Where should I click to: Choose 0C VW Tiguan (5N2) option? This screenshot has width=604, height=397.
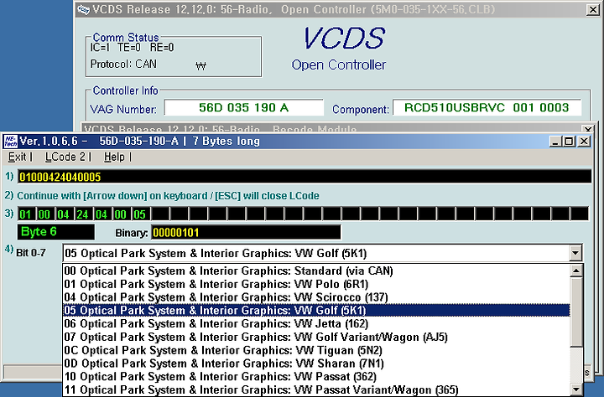click(x=316, y=350)
